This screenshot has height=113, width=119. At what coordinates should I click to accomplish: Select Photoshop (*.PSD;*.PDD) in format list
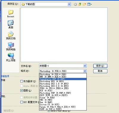[x=63, y=74]
